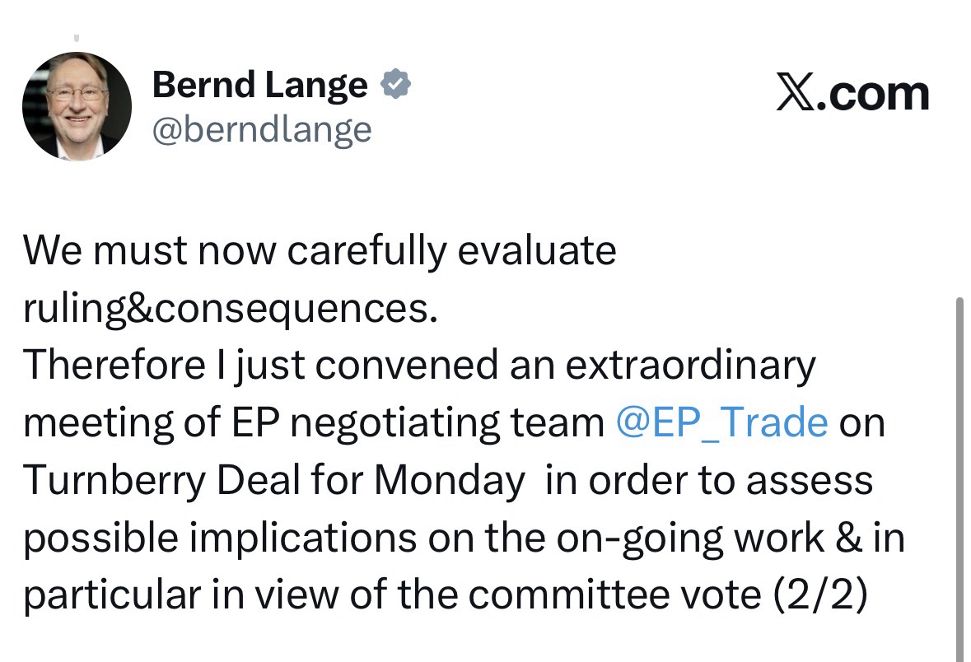
Task: Click Bernd Lange's profile picture
Action: [x=77, y=106]
